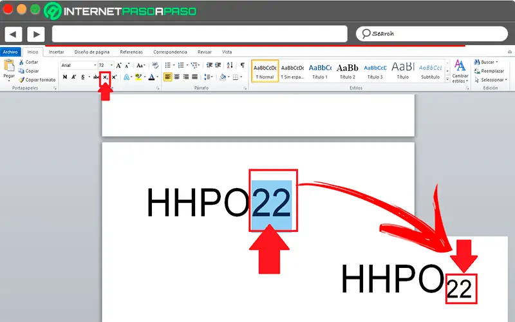515x322 pixels.
Task: Increase font size with the grow font icon
Action: point(119,66)
